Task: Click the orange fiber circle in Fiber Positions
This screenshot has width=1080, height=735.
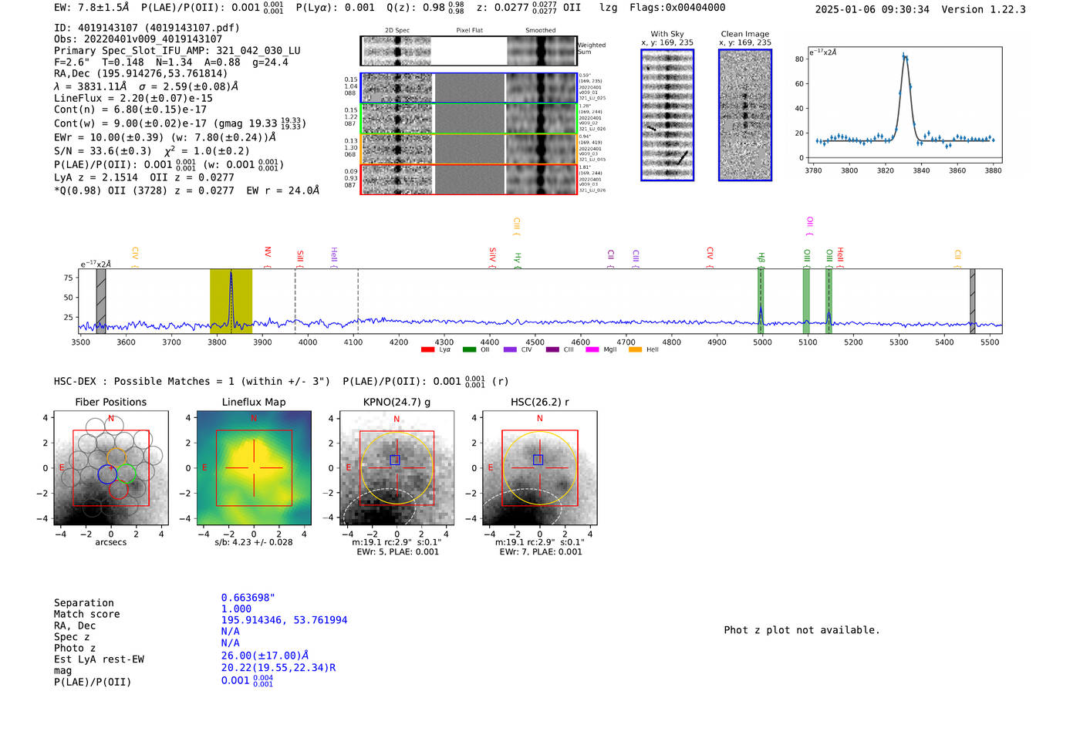Action: (x=116, y=457)
